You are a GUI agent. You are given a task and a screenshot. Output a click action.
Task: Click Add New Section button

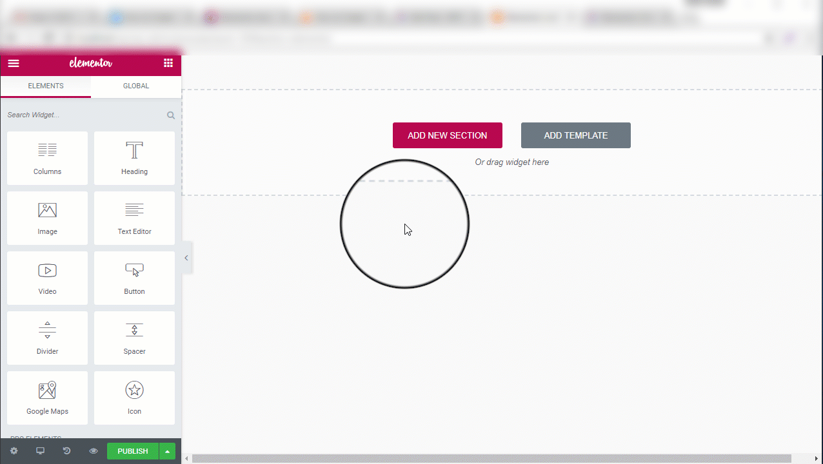point(448,135)
